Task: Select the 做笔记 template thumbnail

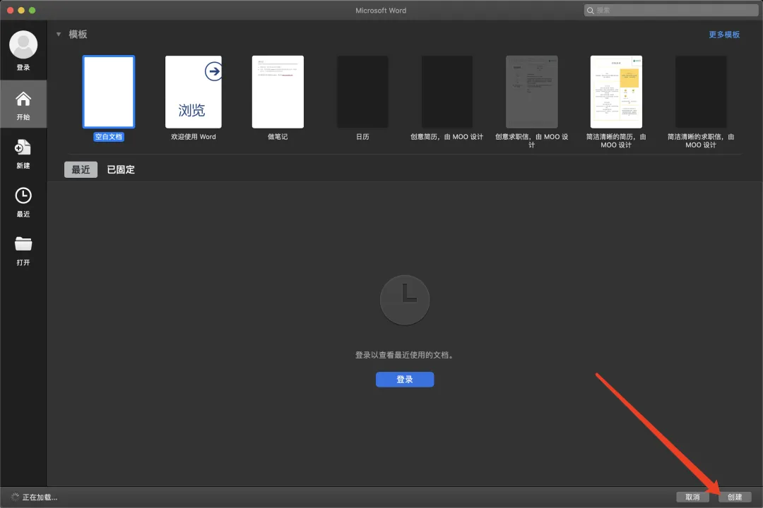Action: (278, 92)
